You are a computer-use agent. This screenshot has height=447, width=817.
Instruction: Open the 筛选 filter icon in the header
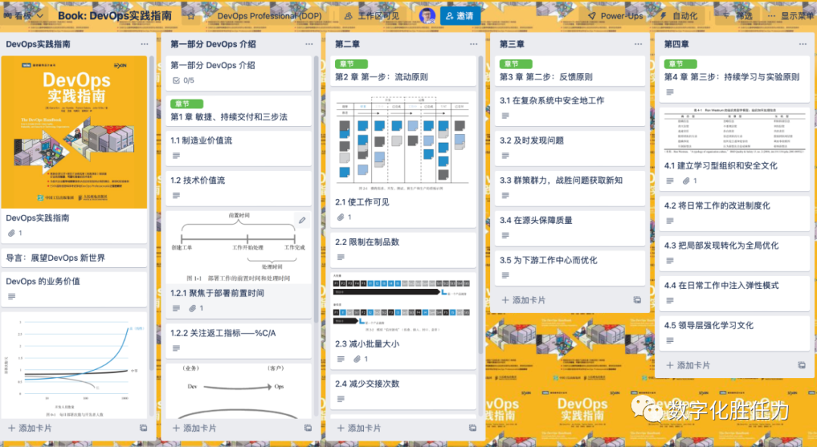pos(728,14)
